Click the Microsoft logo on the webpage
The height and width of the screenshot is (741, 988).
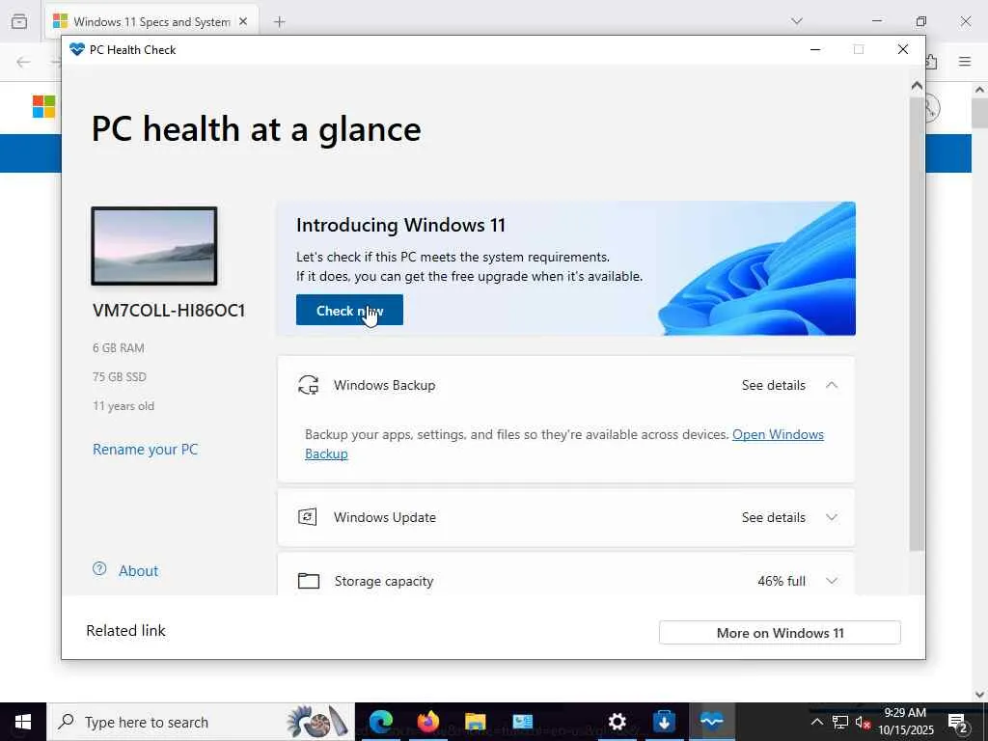pos(44,106)
